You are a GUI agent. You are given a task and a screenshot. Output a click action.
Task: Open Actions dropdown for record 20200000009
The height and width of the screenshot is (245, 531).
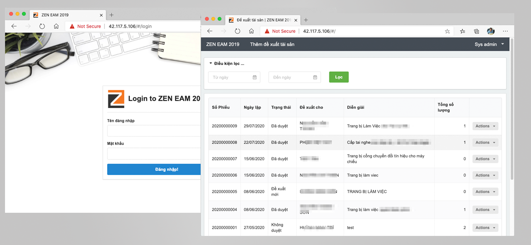tap(485, 126)
